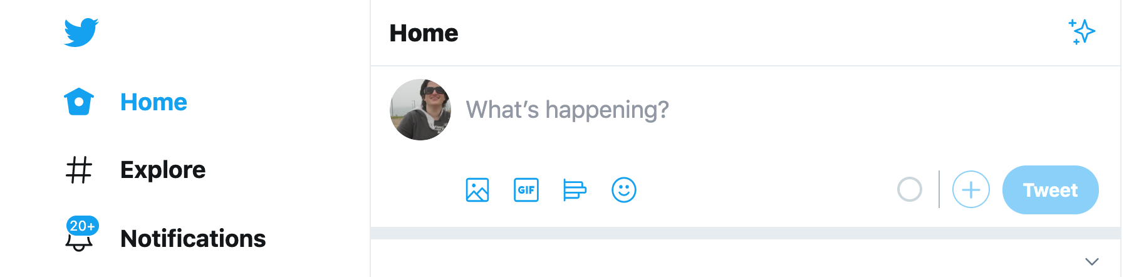
Task: Open the emoji picker
Action: tap(623, 190)
